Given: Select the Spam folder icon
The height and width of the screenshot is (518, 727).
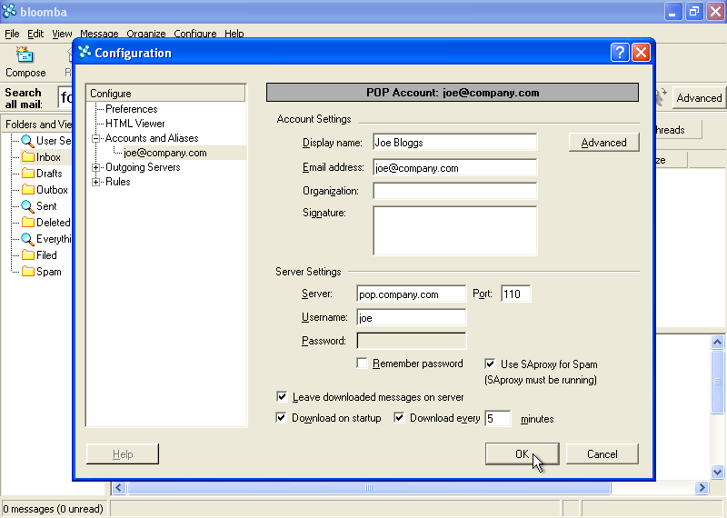Looking at the screenshot, I should 28,272.
